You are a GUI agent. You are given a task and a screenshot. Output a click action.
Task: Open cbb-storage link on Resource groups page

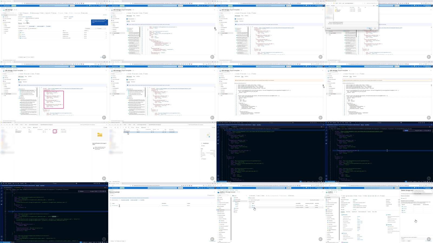115,205
